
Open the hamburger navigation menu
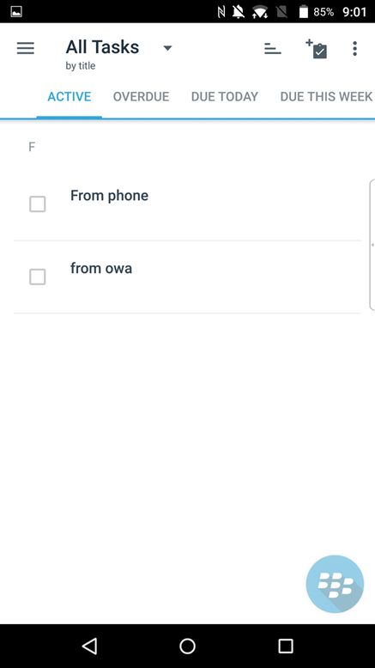(x=26, y=48)
